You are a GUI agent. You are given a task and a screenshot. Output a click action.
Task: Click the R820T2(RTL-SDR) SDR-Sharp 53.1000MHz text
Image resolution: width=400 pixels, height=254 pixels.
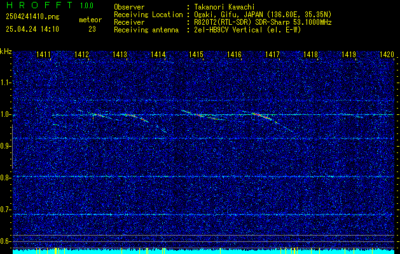[x=263, y=22]
